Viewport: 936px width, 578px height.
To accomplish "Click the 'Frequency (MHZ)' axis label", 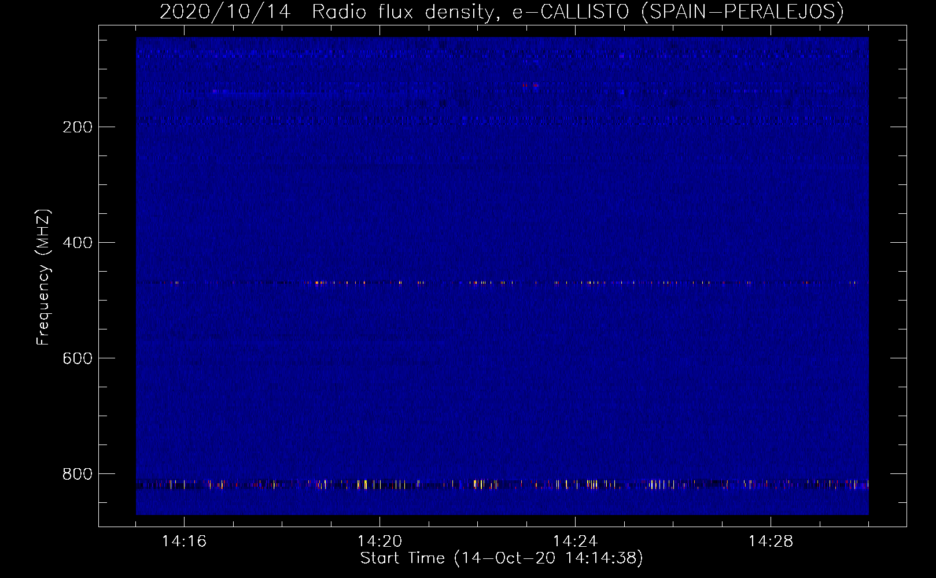I will [x=43, y=277].
